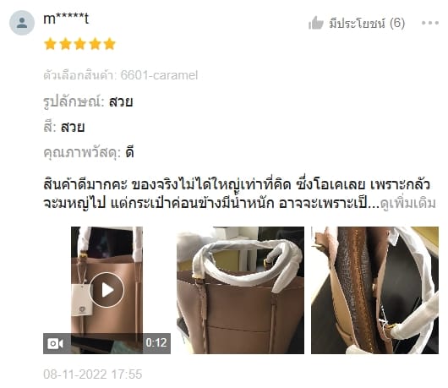Click the second rating star
Screen dimensions: 448x388
[x=65, y=44]
